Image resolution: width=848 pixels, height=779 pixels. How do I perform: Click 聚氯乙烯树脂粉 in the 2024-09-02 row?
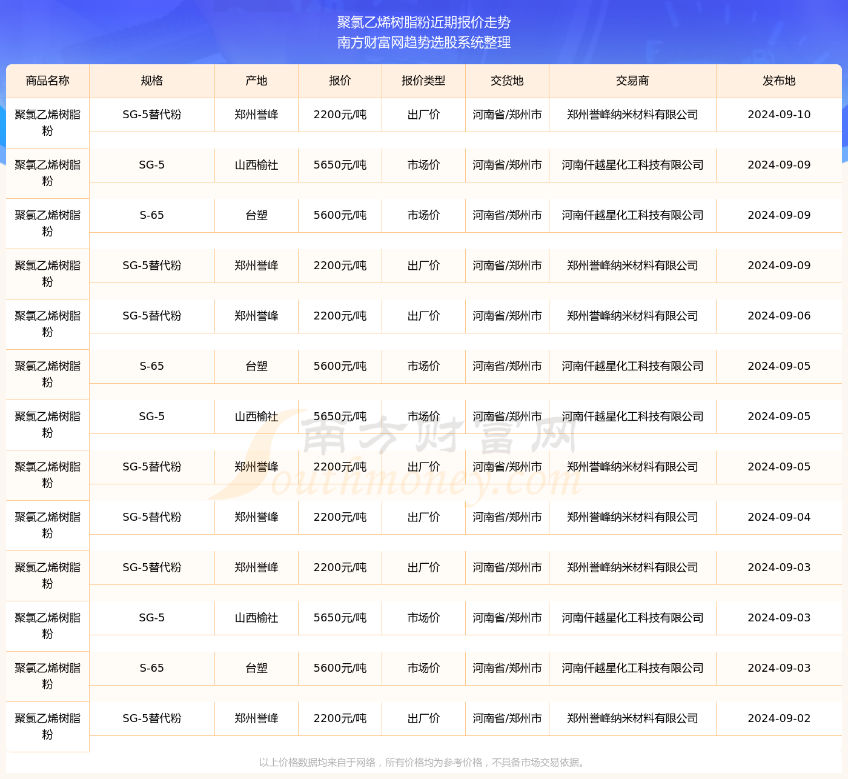[x=48, y=726]
